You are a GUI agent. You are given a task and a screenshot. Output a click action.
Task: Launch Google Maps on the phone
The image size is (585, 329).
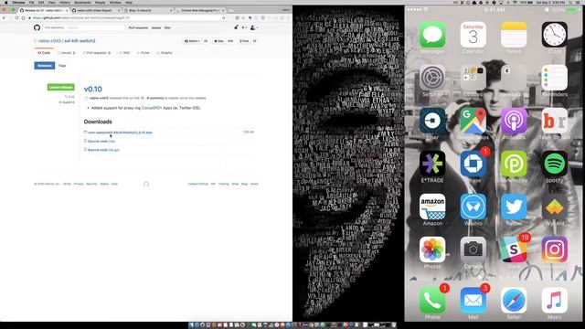point(473,121)
